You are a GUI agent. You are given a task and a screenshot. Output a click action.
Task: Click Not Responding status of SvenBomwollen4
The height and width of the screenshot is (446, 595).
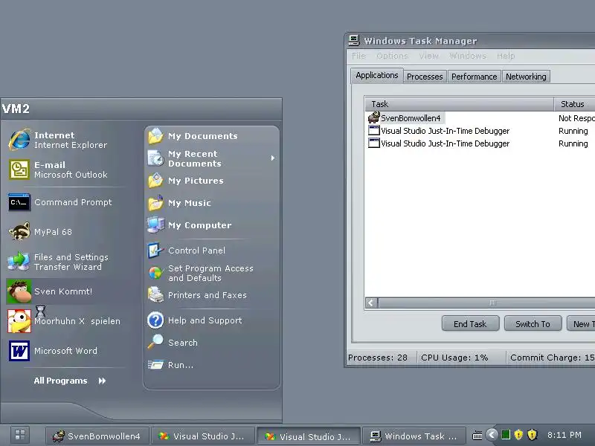pos(576,118)
